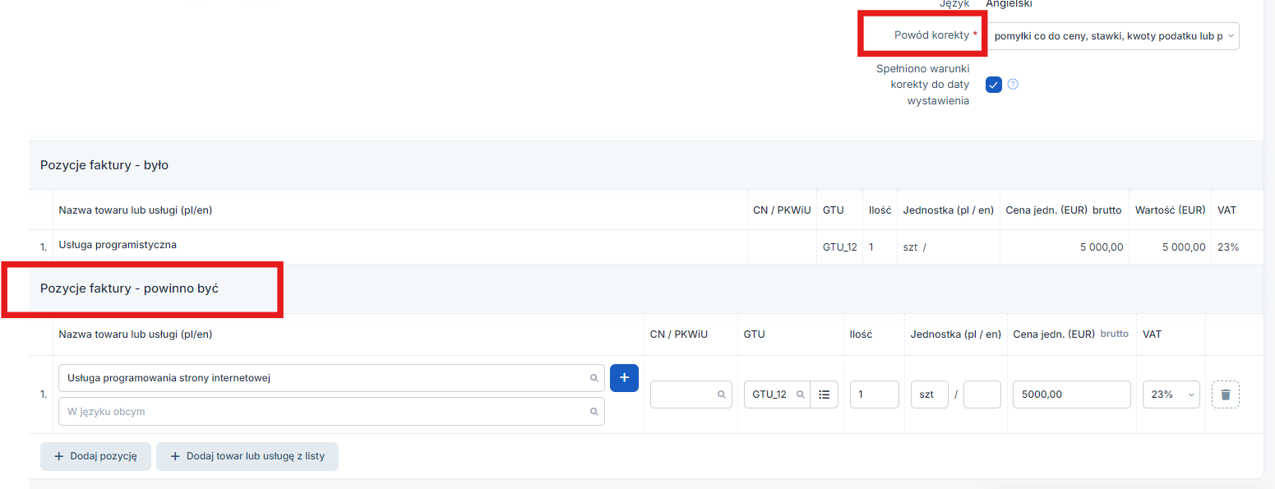Click the search icon in the CN / PKWiU field
1275x489 pixels.
722,395
